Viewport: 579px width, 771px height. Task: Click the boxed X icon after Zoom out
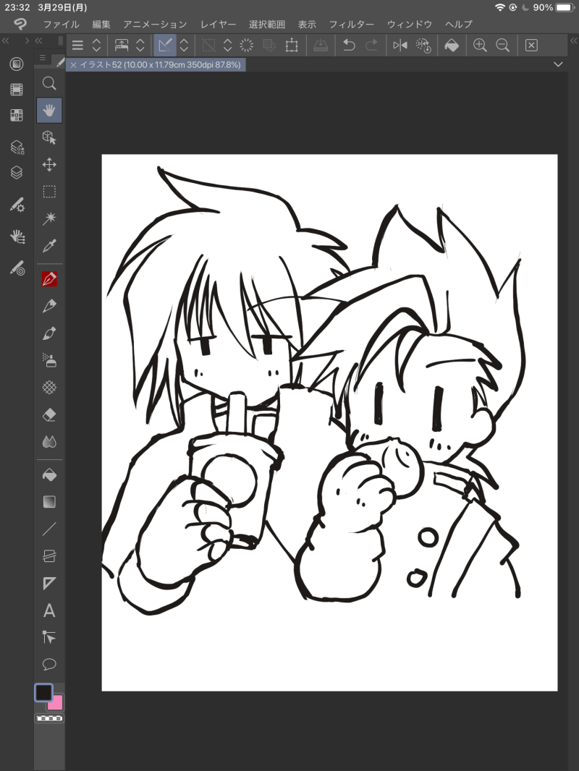531,46
